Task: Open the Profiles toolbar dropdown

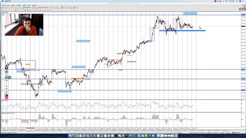Action: click(7, 8)
